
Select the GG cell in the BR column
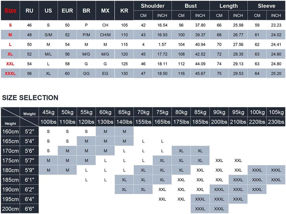(86, 74)
